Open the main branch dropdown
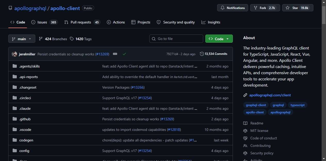Viewport: 326px width, 161px height. pos(22,39)
